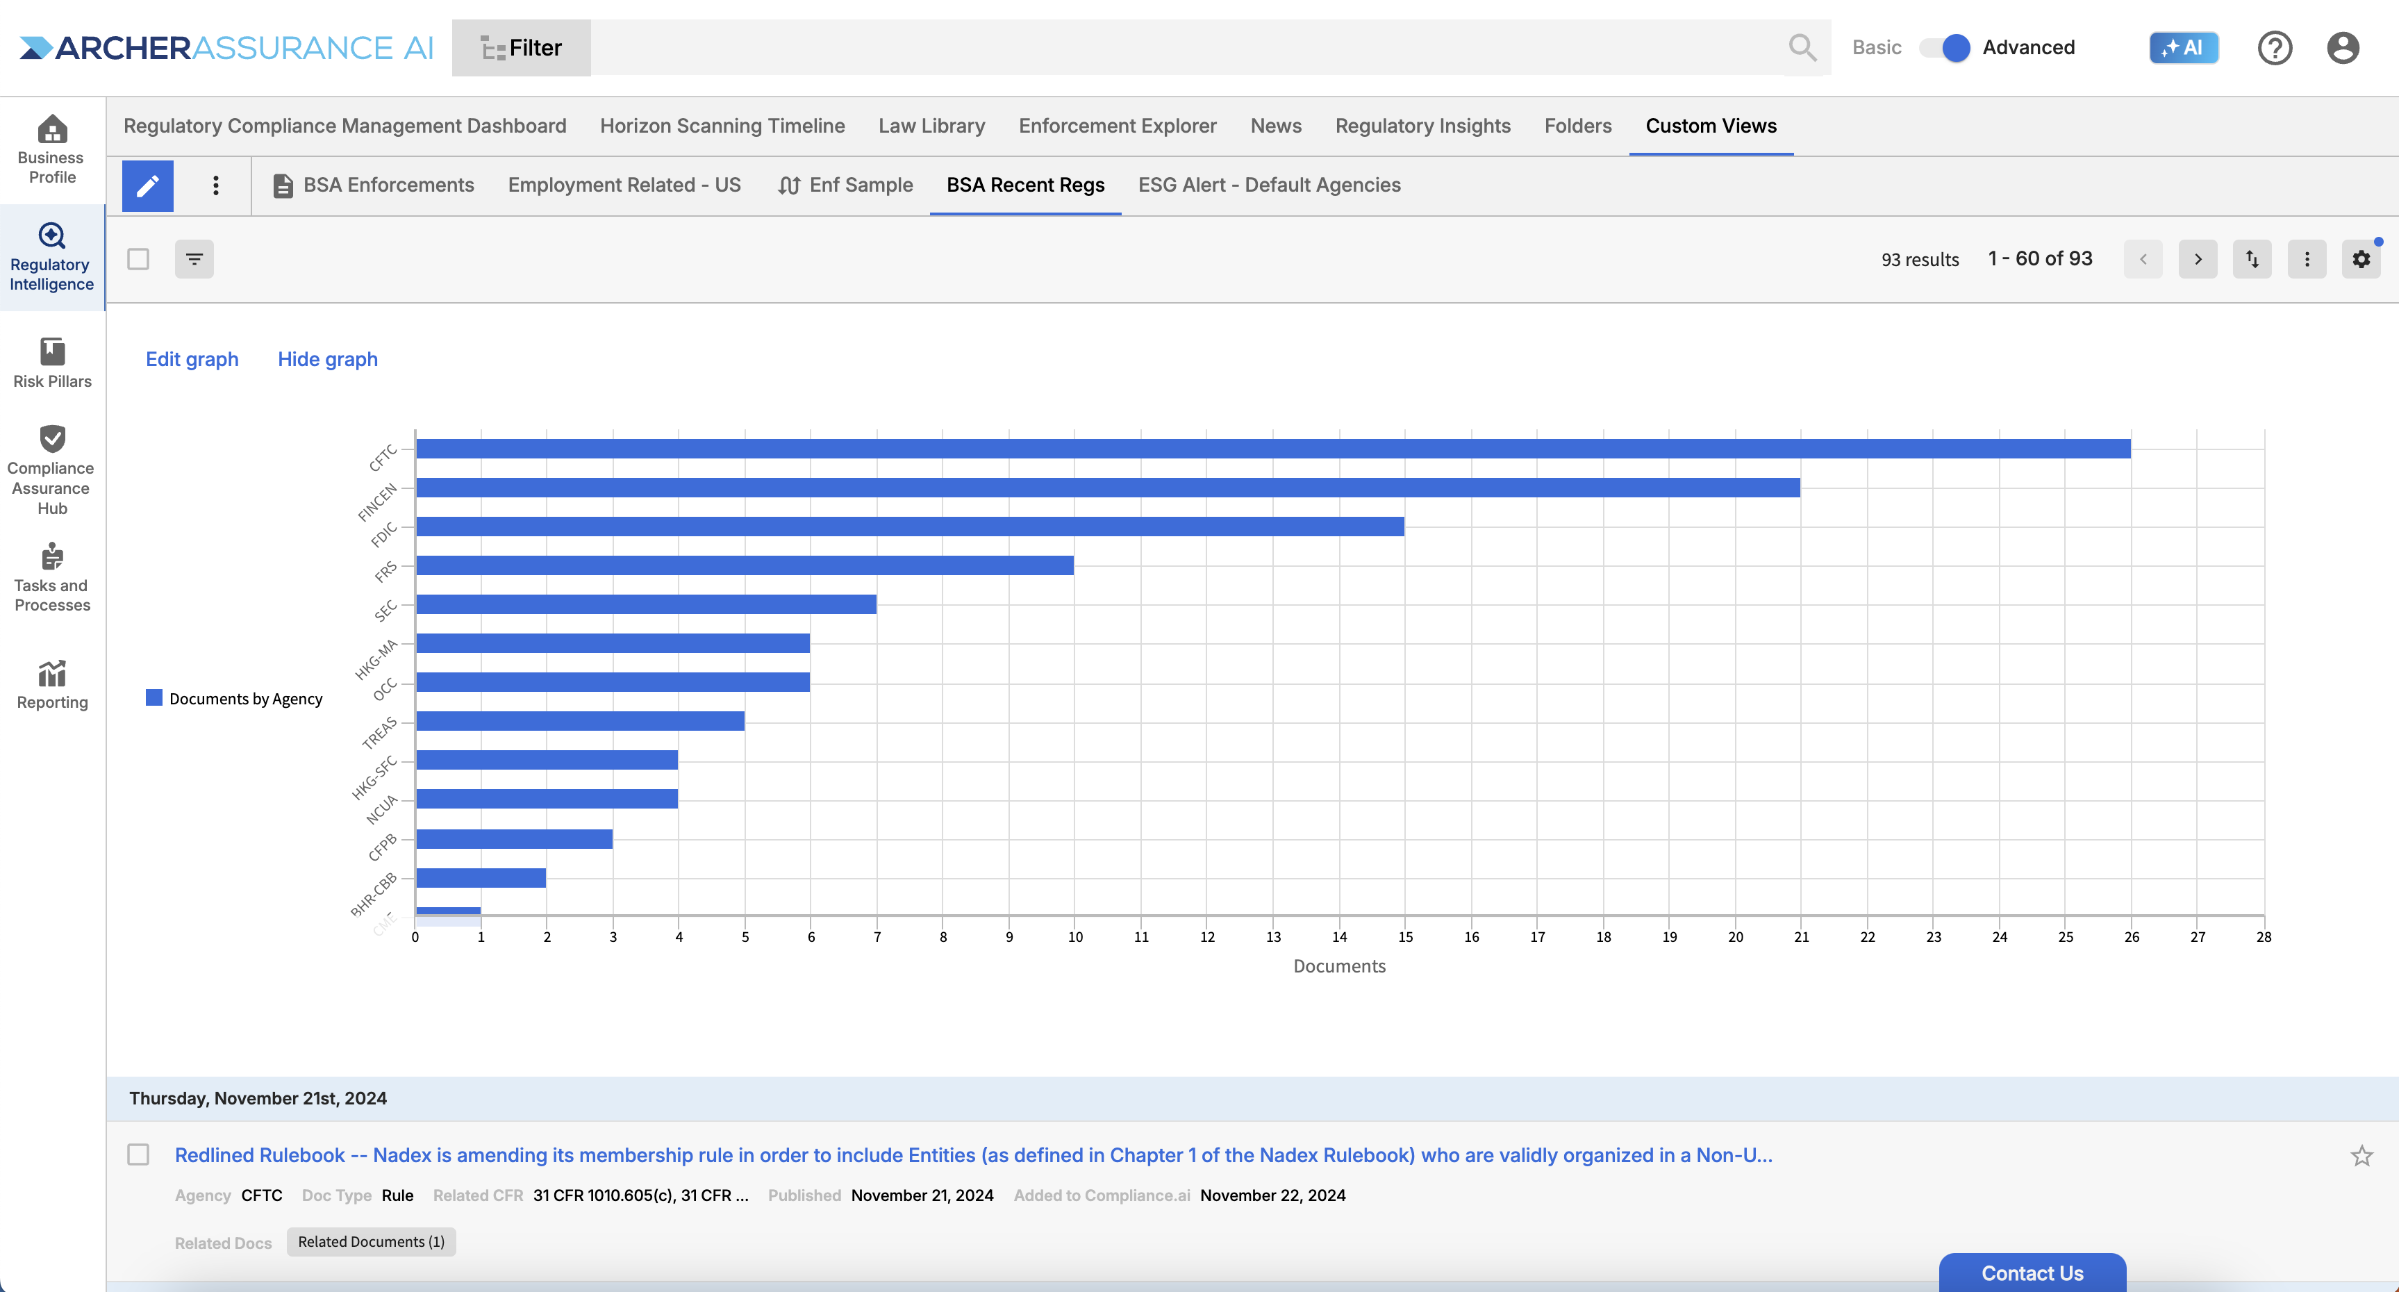Viewport: 2399px width, 1292px height.
Task: Click the '93 results' count text
Action: point(1919,260)
